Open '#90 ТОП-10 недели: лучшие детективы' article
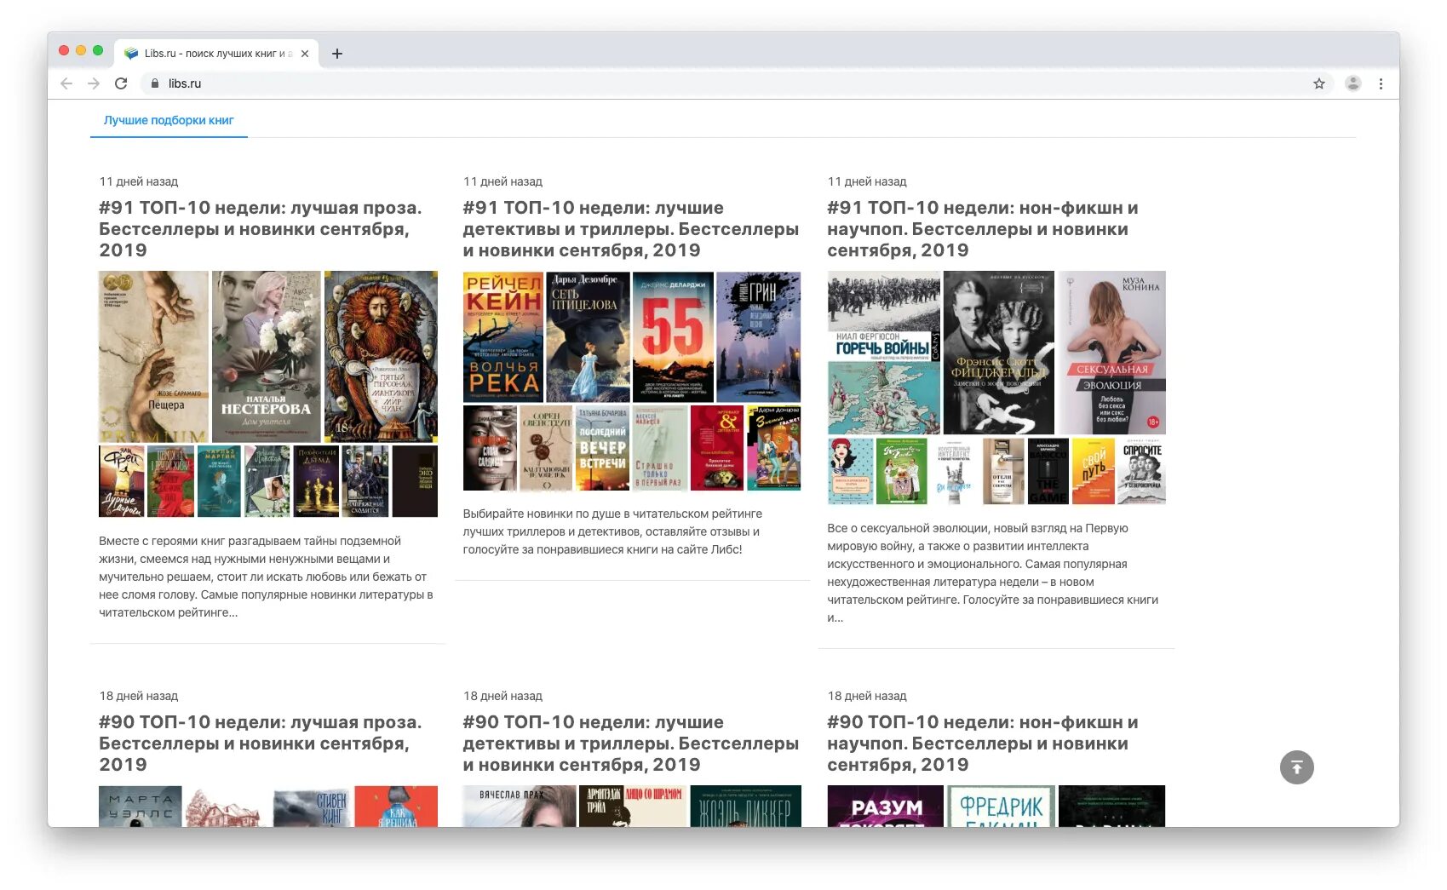The height and width of the screenshot is (890, 1447). point(631,744)
